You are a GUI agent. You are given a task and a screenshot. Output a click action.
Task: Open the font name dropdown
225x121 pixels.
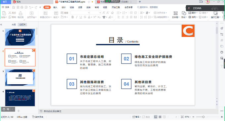tap(89, 13)
